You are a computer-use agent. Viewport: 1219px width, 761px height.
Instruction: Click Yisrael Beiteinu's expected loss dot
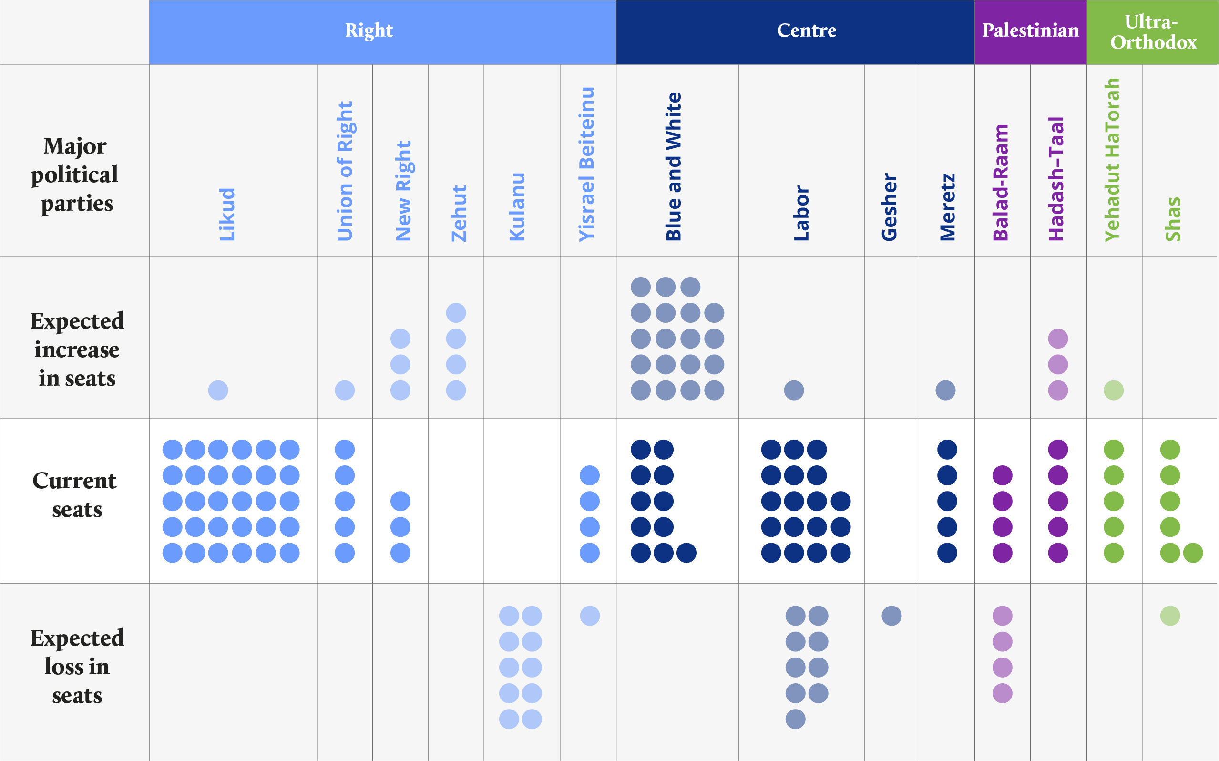click(x=590, y=616)
